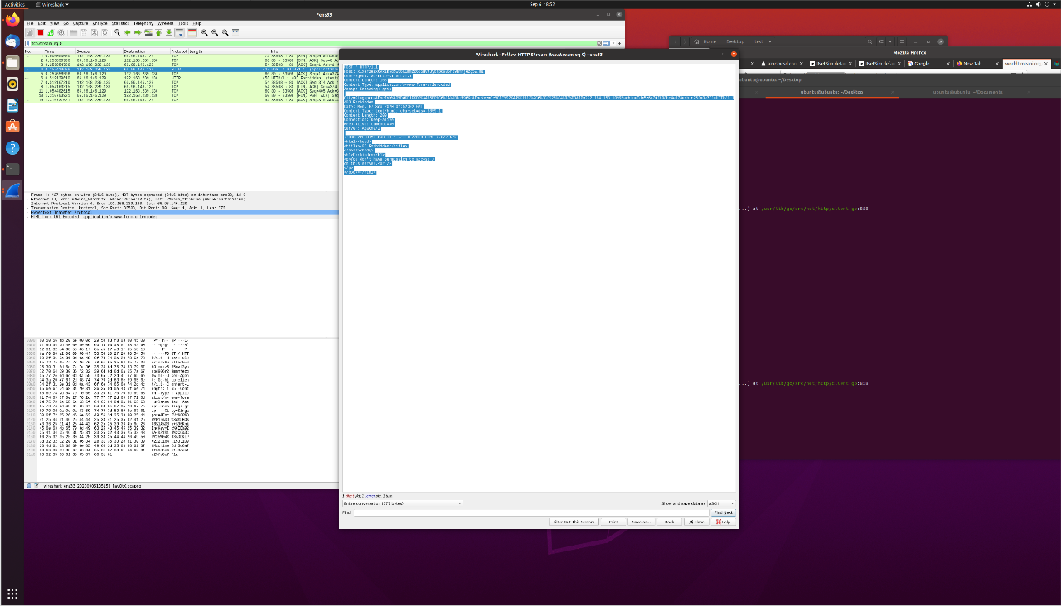Open Show and save data as dropdown
The height and width of the screenshot is (606, 1061).
[720, 503]
